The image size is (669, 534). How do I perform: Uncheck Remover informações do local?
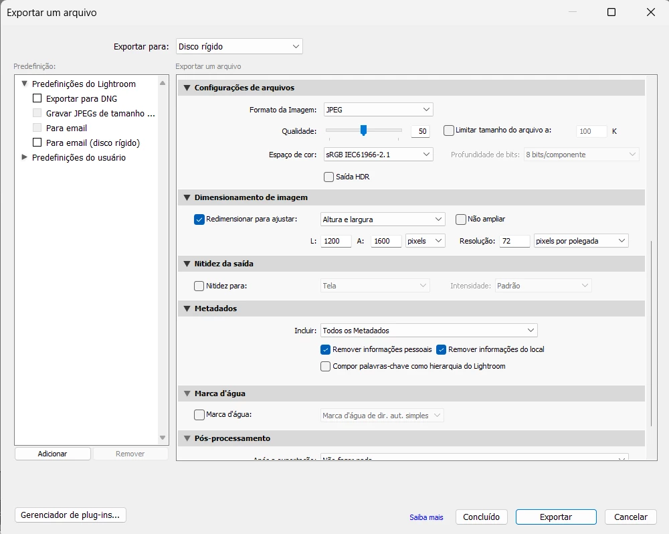(x=441, y=349)
